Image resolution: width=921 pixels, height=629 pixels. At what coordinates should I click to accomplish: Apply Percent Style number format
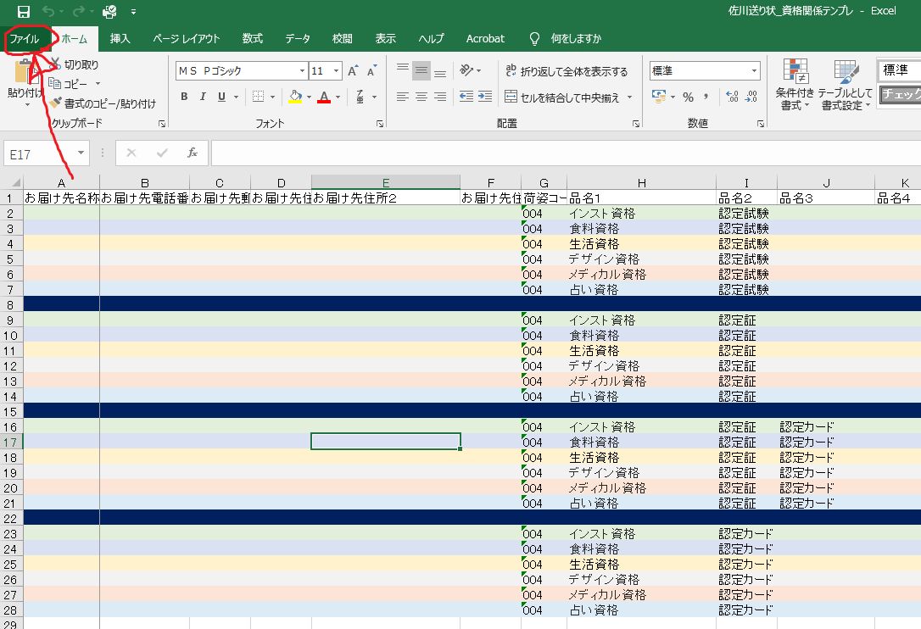(688, 97)
